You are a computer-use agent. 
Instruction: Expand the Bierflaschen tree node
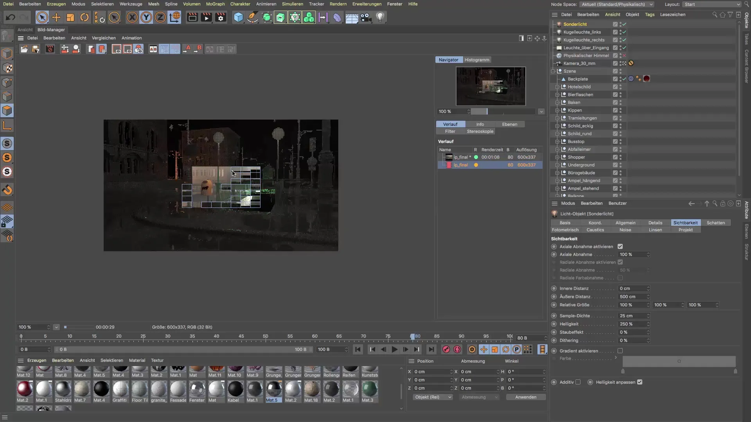pos(557,95)
